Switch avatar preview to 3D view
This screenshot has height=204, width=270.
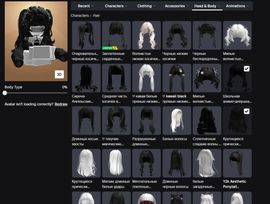(60, 74)
